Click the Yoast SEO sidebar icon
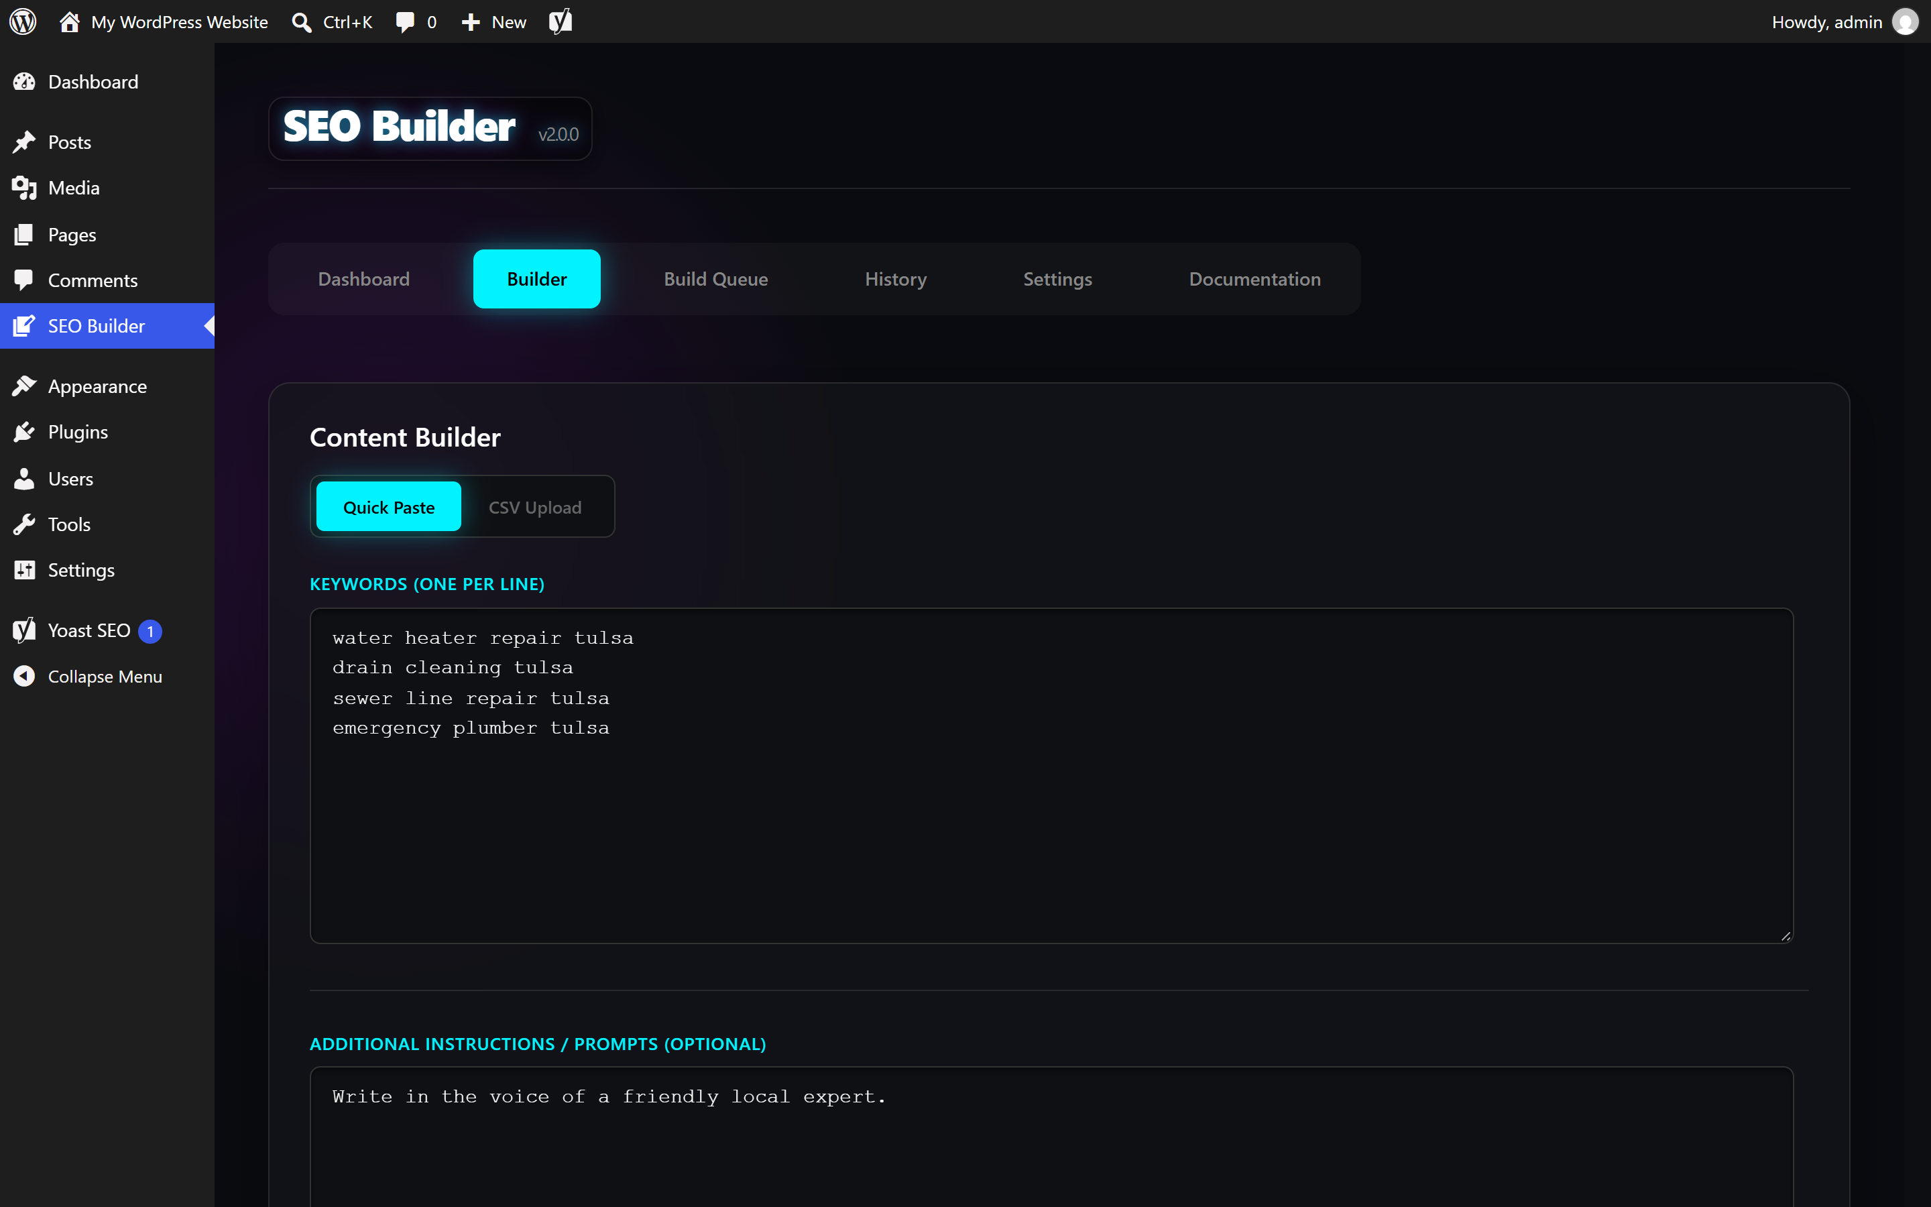The image size is (1931, 1207). [24, 630]
